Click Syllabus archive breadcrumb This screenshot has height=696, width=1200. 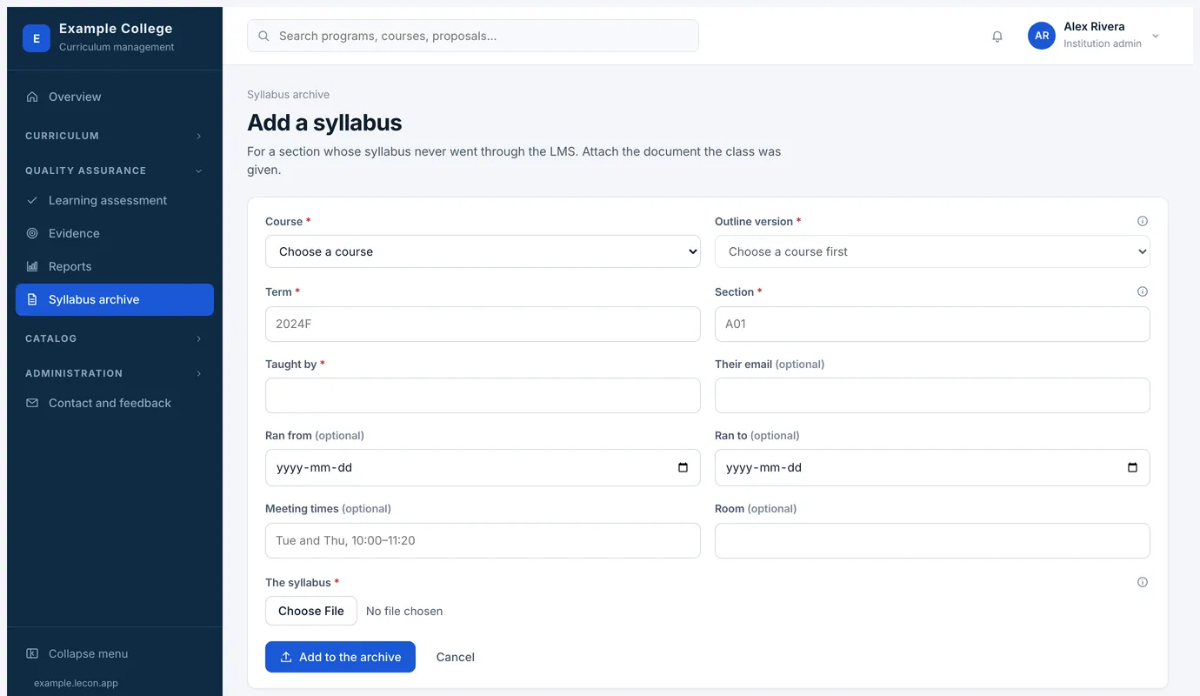[288, 94]
